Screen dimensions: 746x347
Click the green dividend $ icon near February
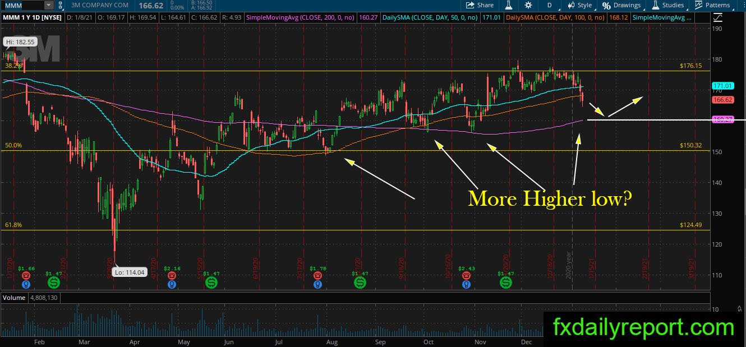click(x=55, y=283)
